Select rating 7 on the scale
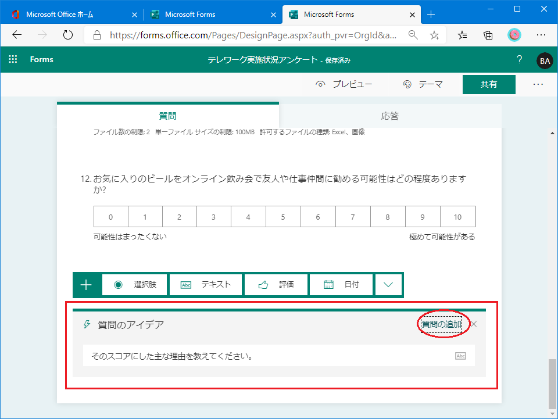The image size is (558, 419). pos(353,217)
